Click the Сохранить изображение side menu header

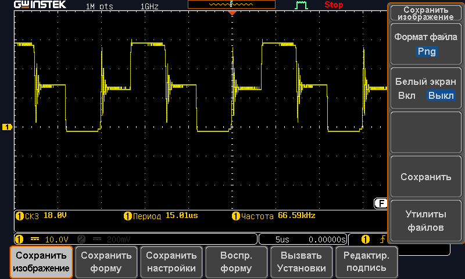click(425, 13)
